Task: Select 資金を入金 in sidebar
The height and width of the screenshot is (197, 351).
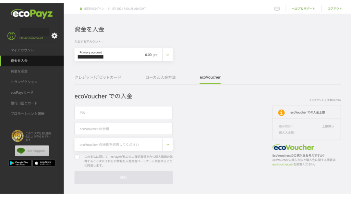Action: click(x=32, y=61)
